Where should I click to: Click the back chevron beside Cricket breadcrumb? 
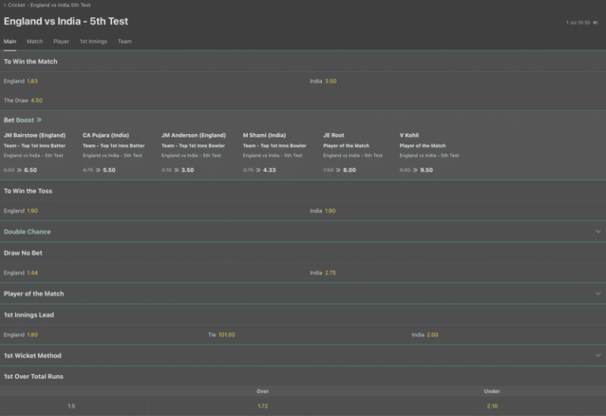[x=4, y=5]
